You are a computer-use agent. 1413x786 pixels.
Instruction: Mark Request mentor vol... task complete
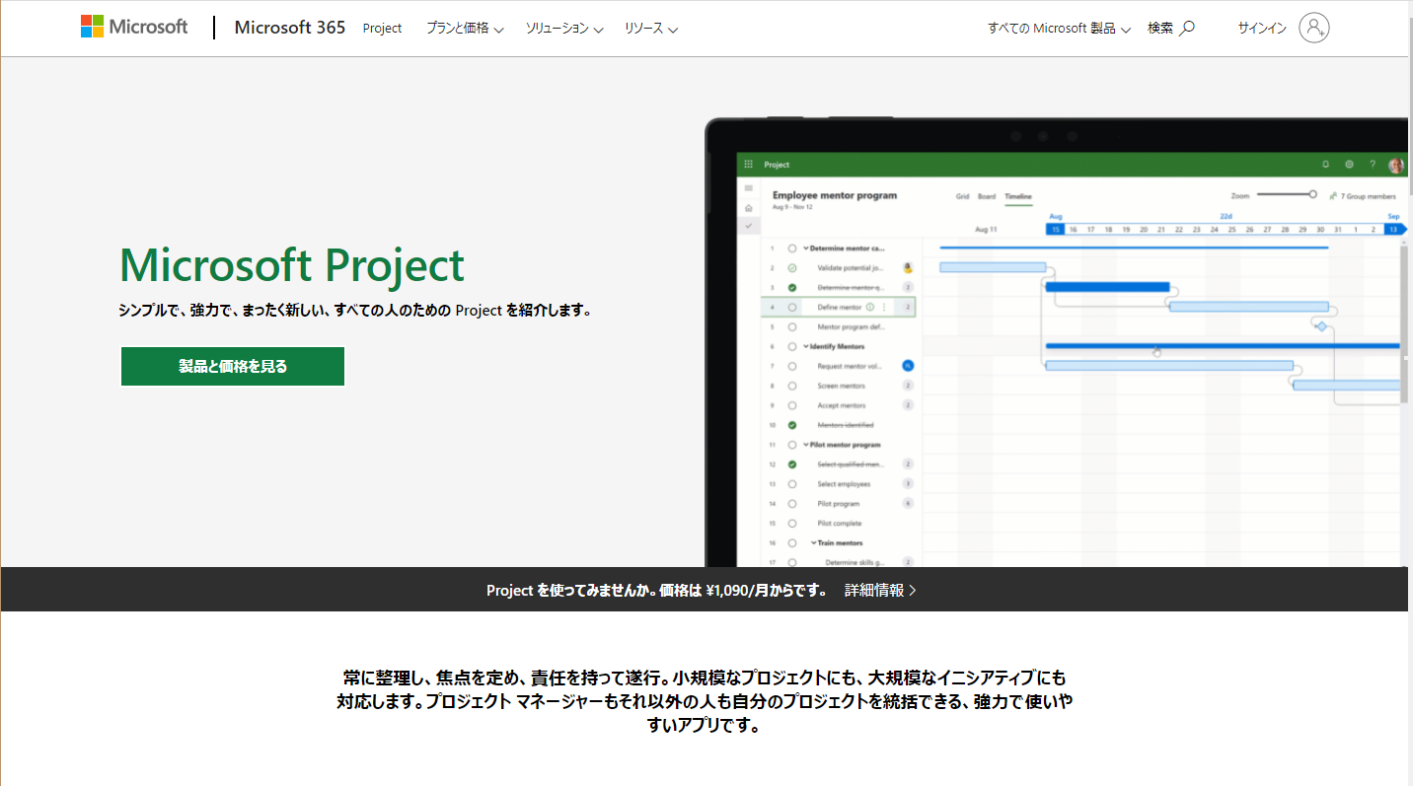(x=792, y=366)
